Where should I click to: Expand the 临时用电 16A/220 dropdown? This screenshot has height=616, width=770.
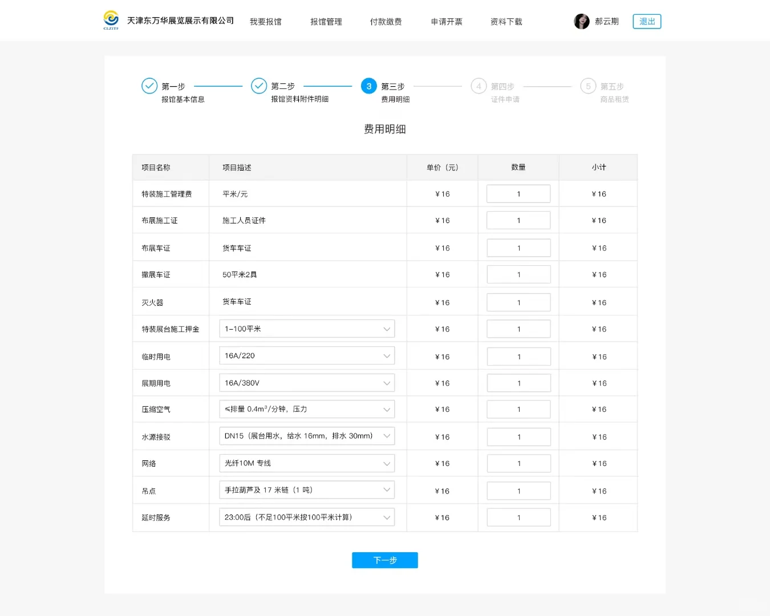(x=307, y=355)
